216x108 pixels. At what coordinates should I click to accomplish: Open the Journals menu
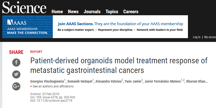92,12
